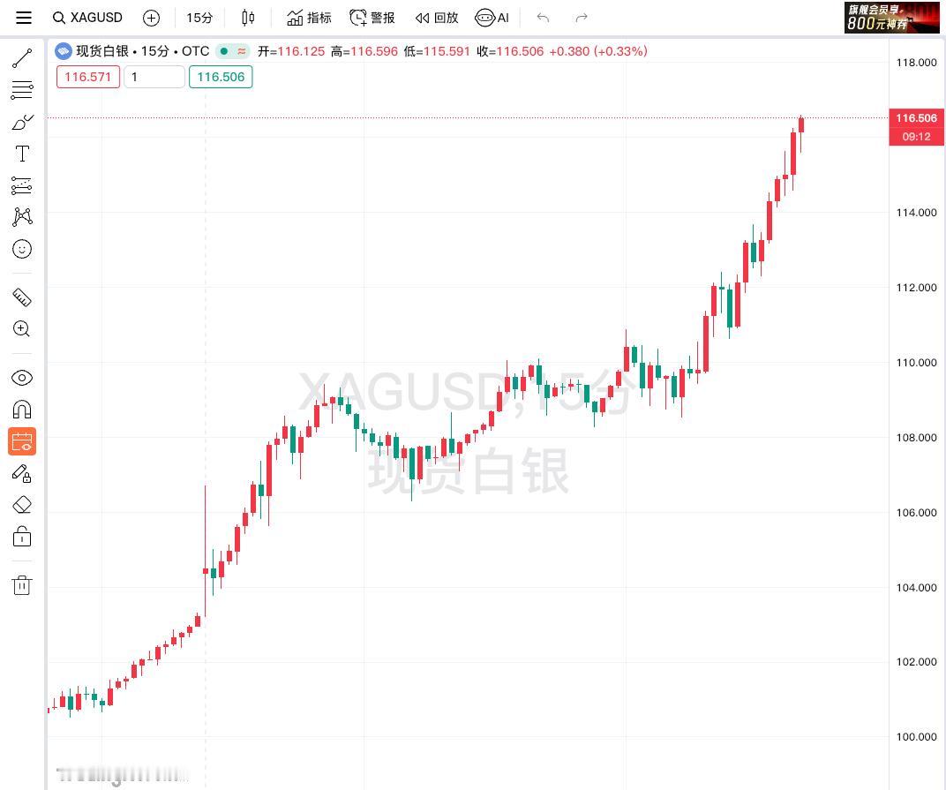
Task: Activate the zoom in tool
Action: (x=22, y=329)
